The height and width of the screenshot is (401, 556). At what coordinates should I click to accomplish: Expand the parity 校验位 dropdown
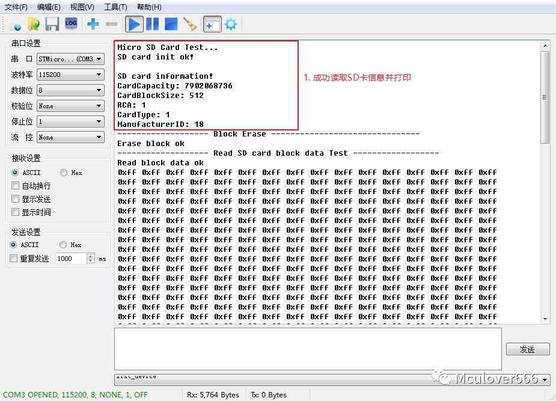pos(70,106)
